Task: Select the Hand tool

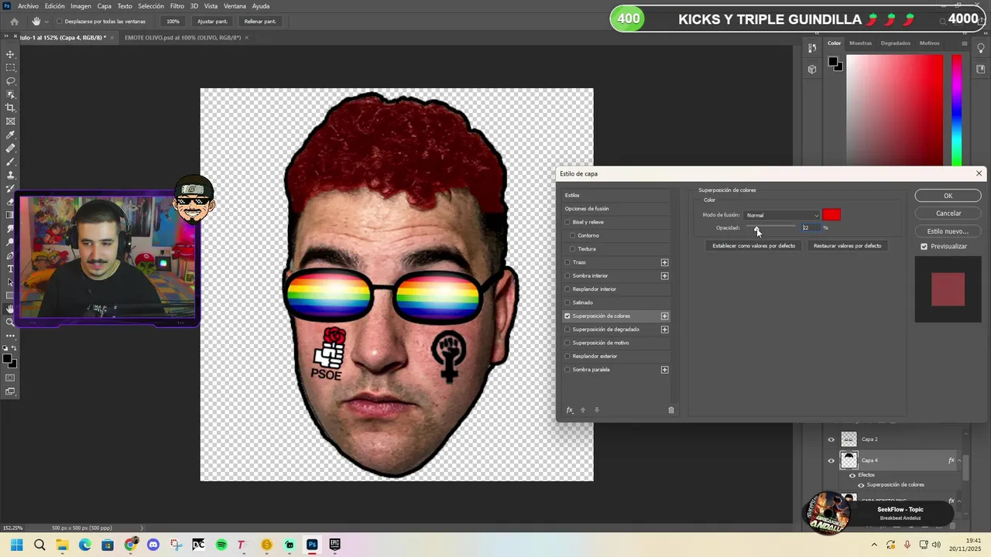Action: point(11,309)
